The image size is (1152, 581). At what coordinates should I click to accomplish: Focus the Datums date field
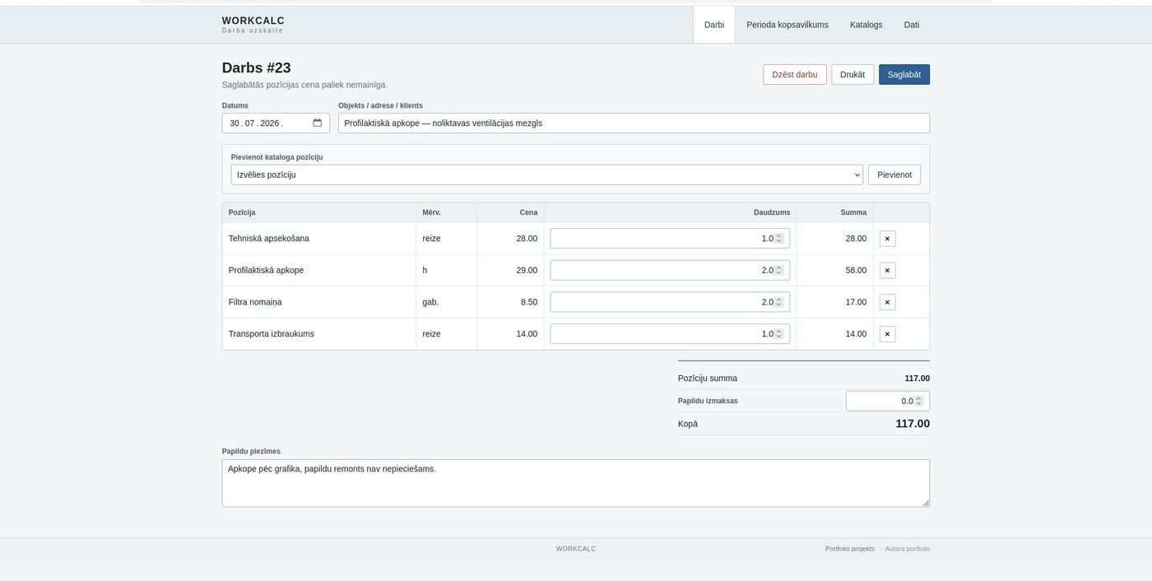click(276, 123)
